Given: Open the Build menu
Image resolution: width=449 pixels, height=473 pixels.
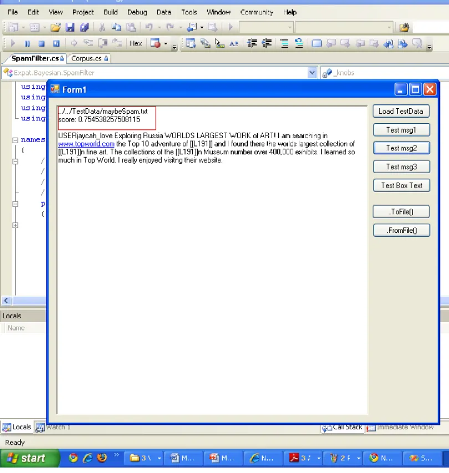Looking at the screenshot, I should (111, 12).
